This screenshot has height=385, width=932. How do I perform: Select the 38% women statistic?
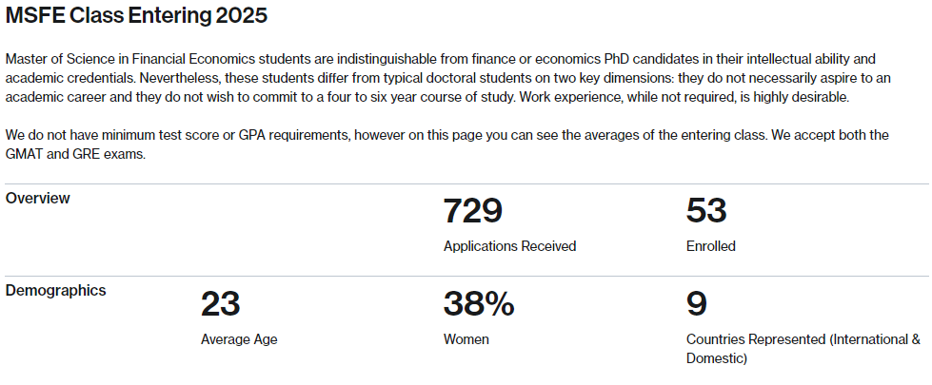click(x=479, y=304)
